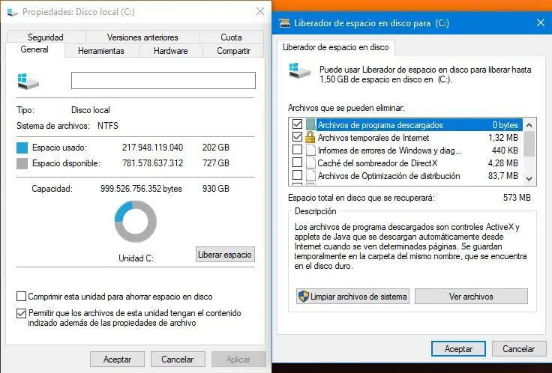552x373 pixels.
Task: Check Informes de errores de Windows checkbox
Action: point(298,150)
